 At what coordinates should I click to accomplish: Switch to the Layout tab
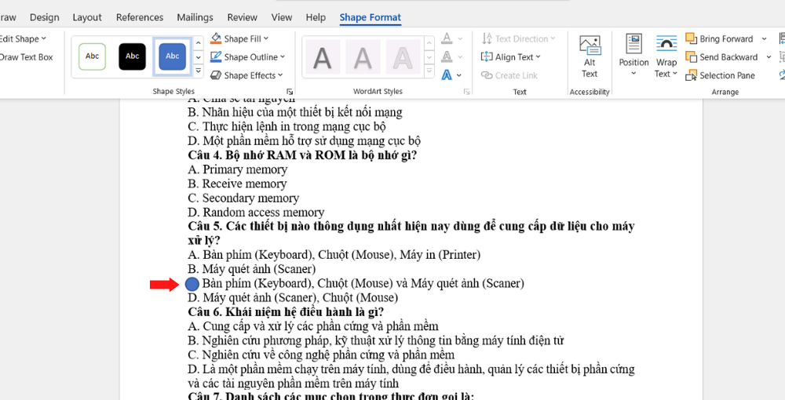(87, 17)
